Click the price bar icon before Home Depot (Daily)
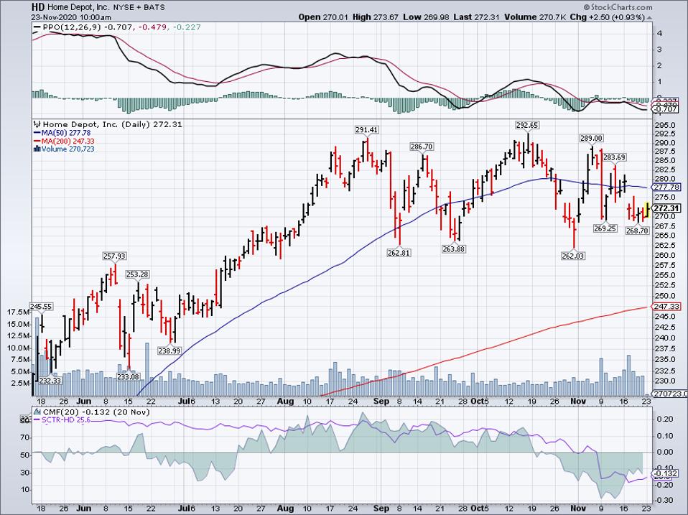Image resolution: width=688 pixels, height=515 pixels. (37, 124)
